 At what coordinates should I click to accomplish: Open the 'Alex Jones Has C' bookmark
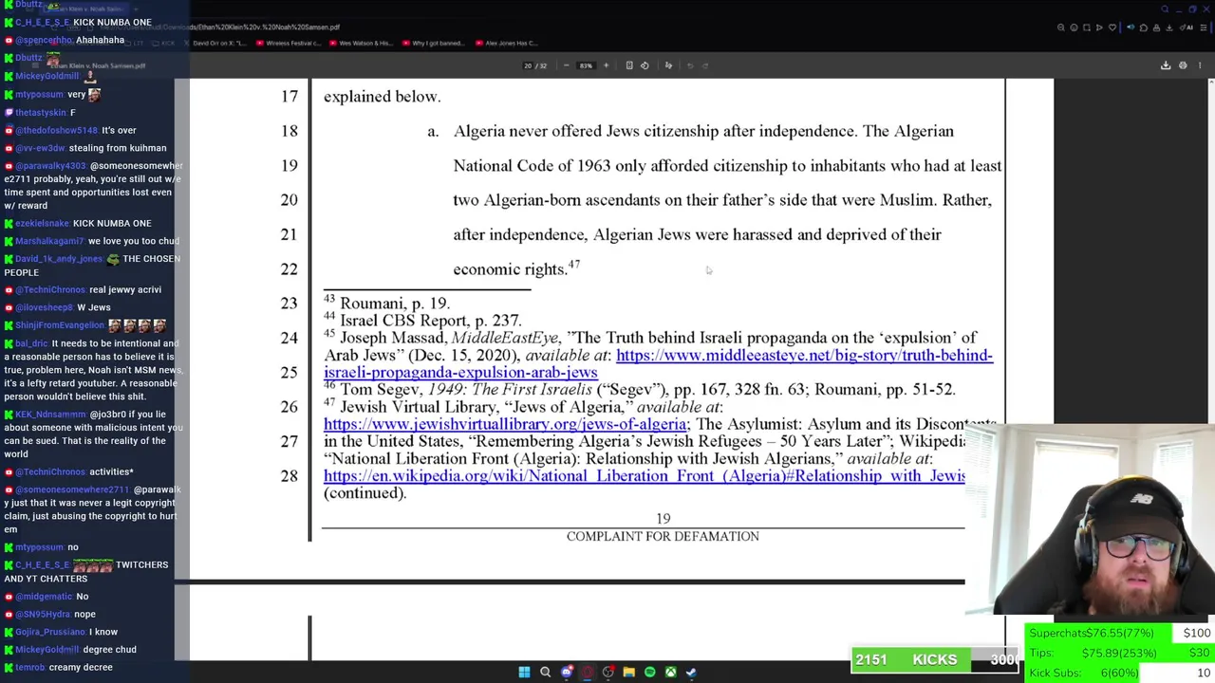point(507,43)
